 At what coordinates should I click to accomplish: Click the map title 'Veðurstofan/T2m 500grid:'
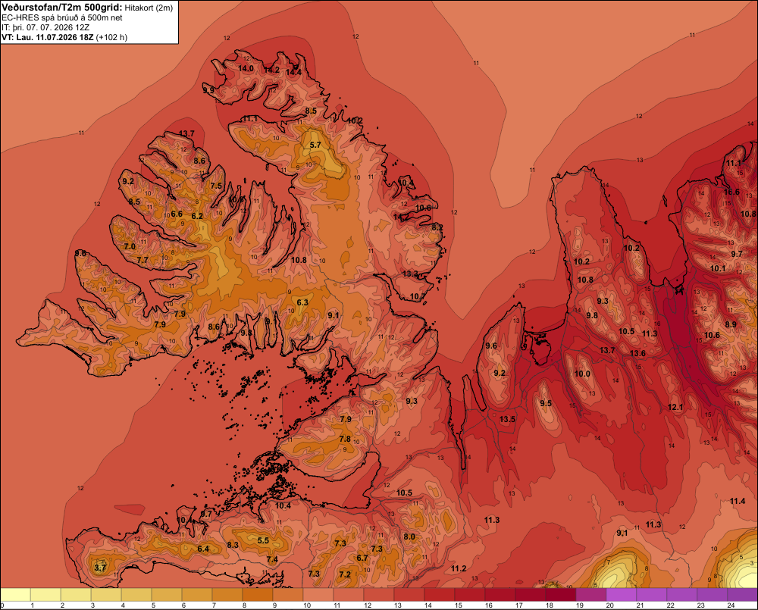point(62,8)
